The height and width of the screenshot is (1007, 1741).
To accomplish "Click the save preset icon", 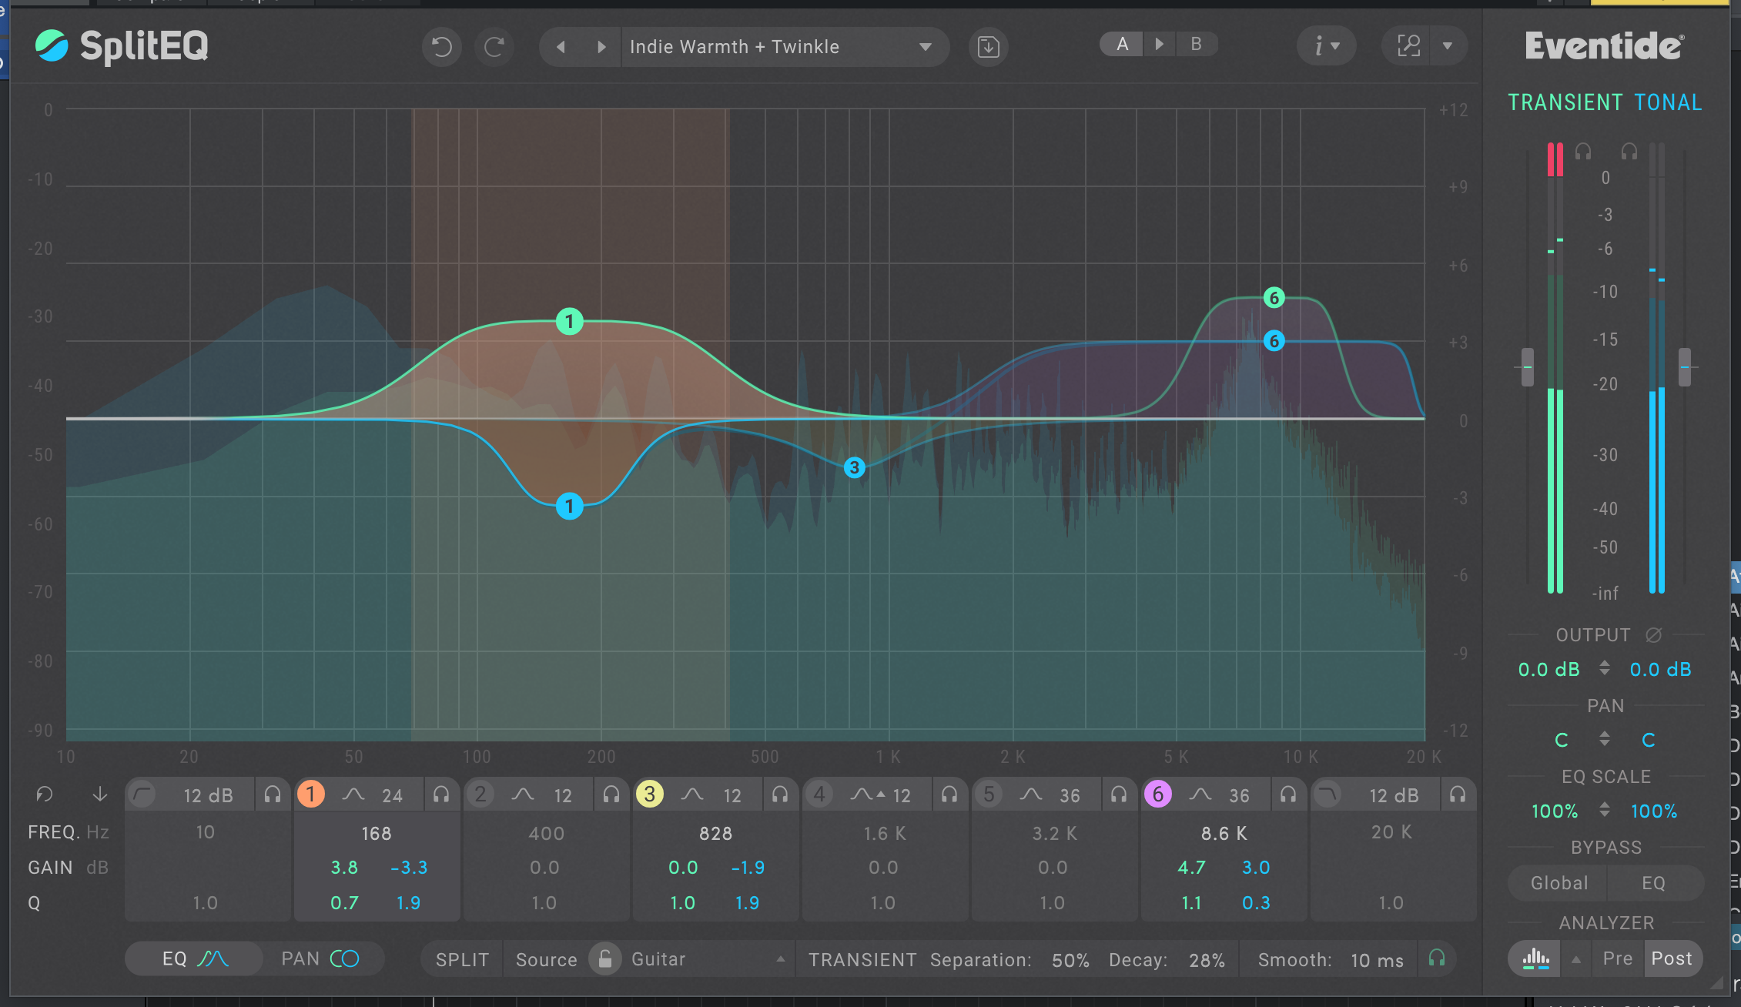I will pyautogui.click(x=988, y=47).
